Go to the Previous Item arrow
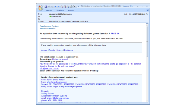 [55, 7]
